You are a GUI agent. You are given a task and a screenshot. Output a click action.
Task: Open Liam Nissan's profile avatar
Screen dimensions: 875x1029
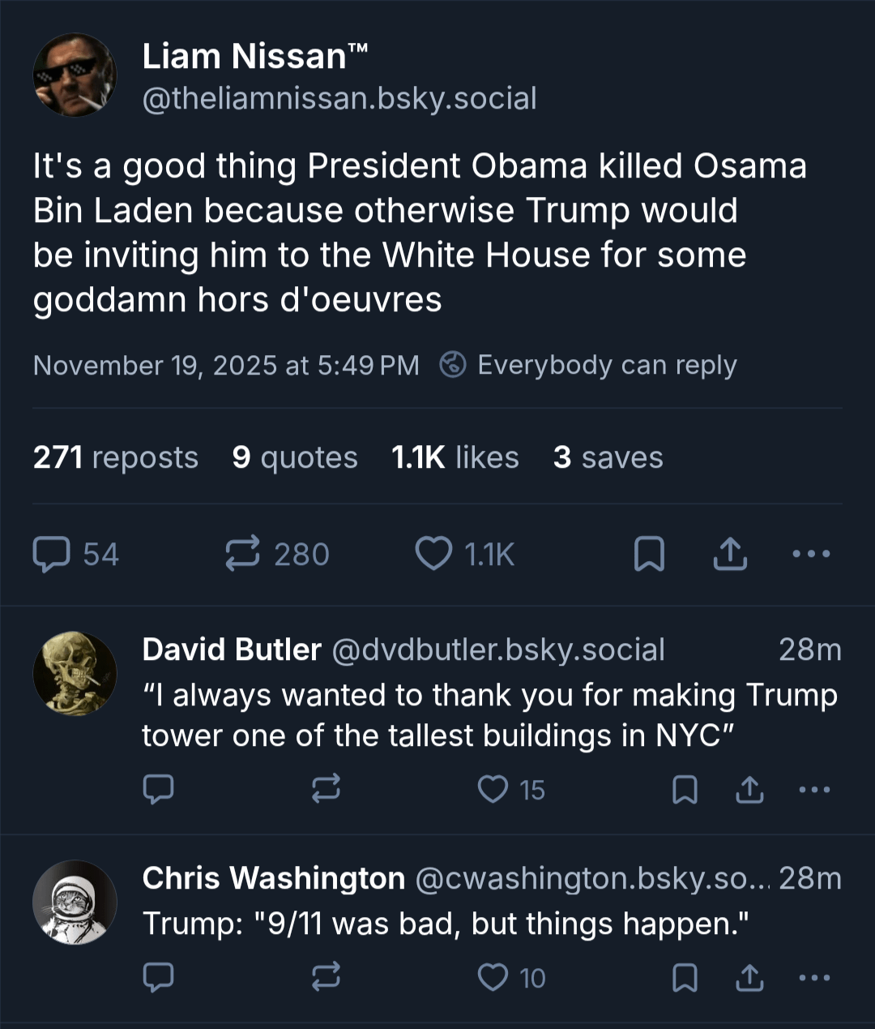(x=75, y=75)
